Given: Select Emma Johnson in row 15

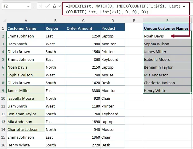Looking at the screenshot, I should click(26, 136).
